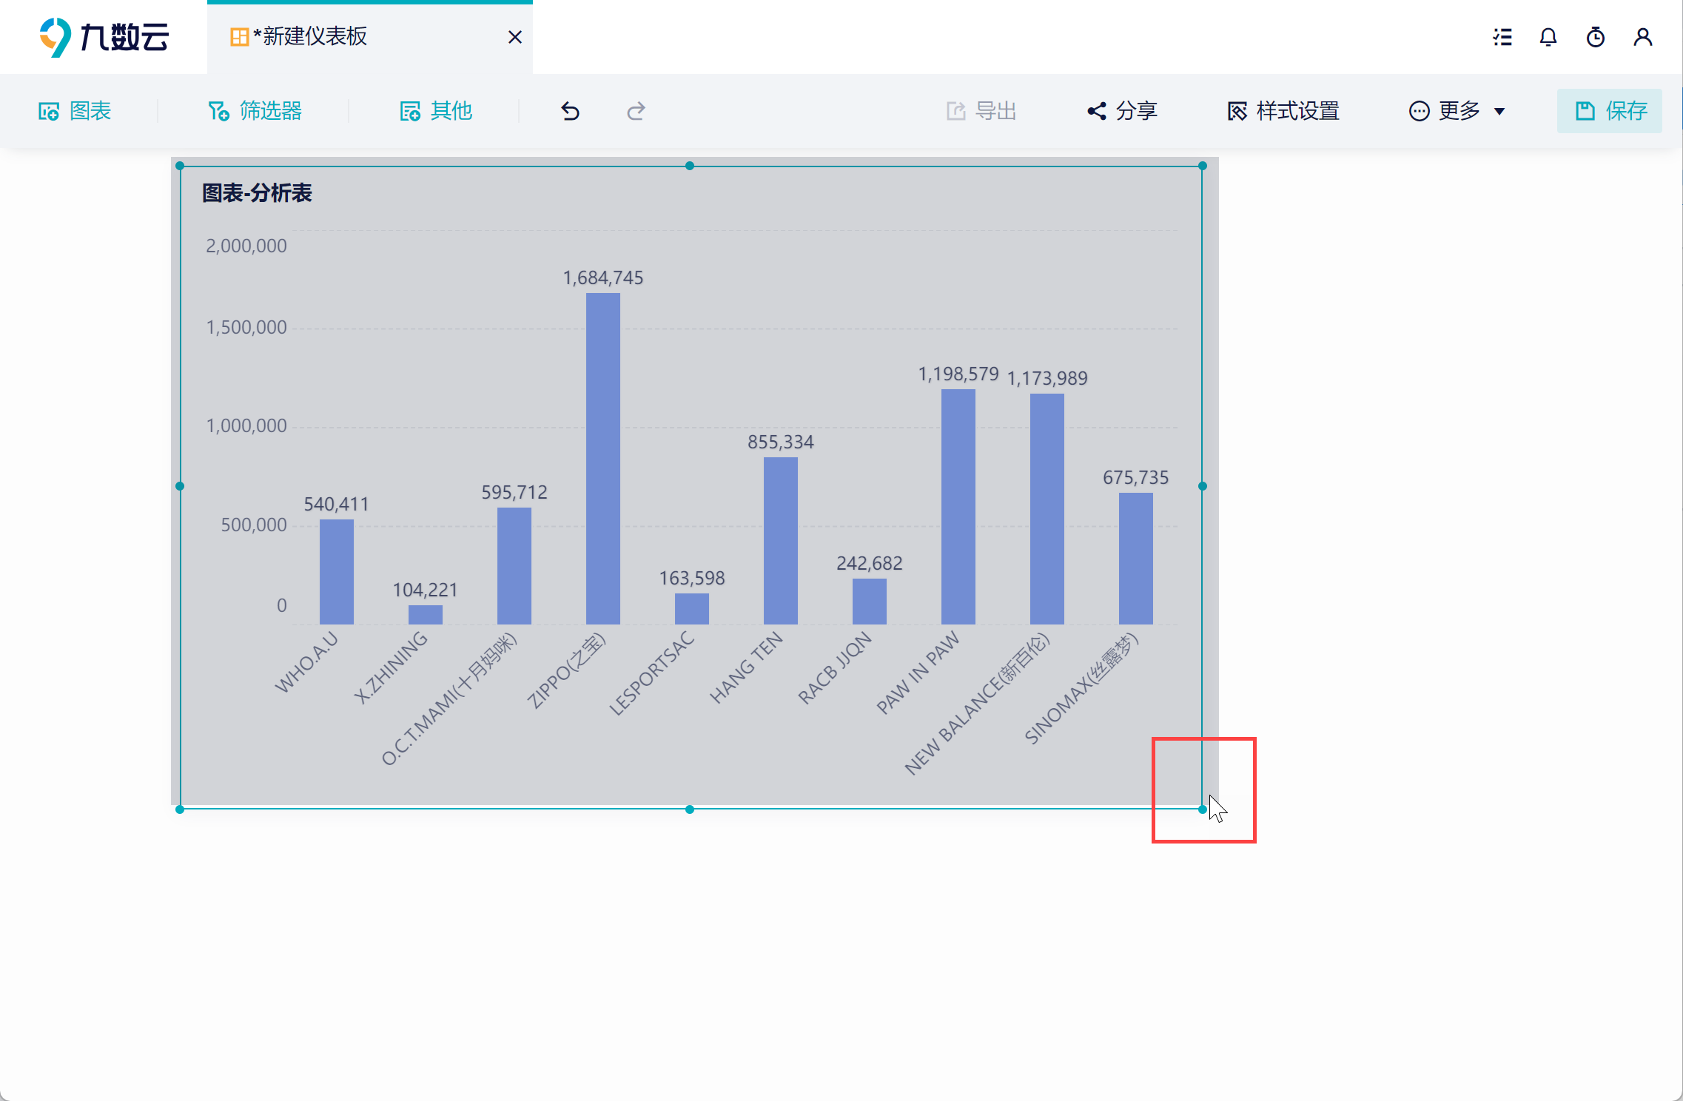Image resolution: width=1683 pixels, height=1101 pixels.
Task: Click the 163,598 data label
Action: pos(692,578)
